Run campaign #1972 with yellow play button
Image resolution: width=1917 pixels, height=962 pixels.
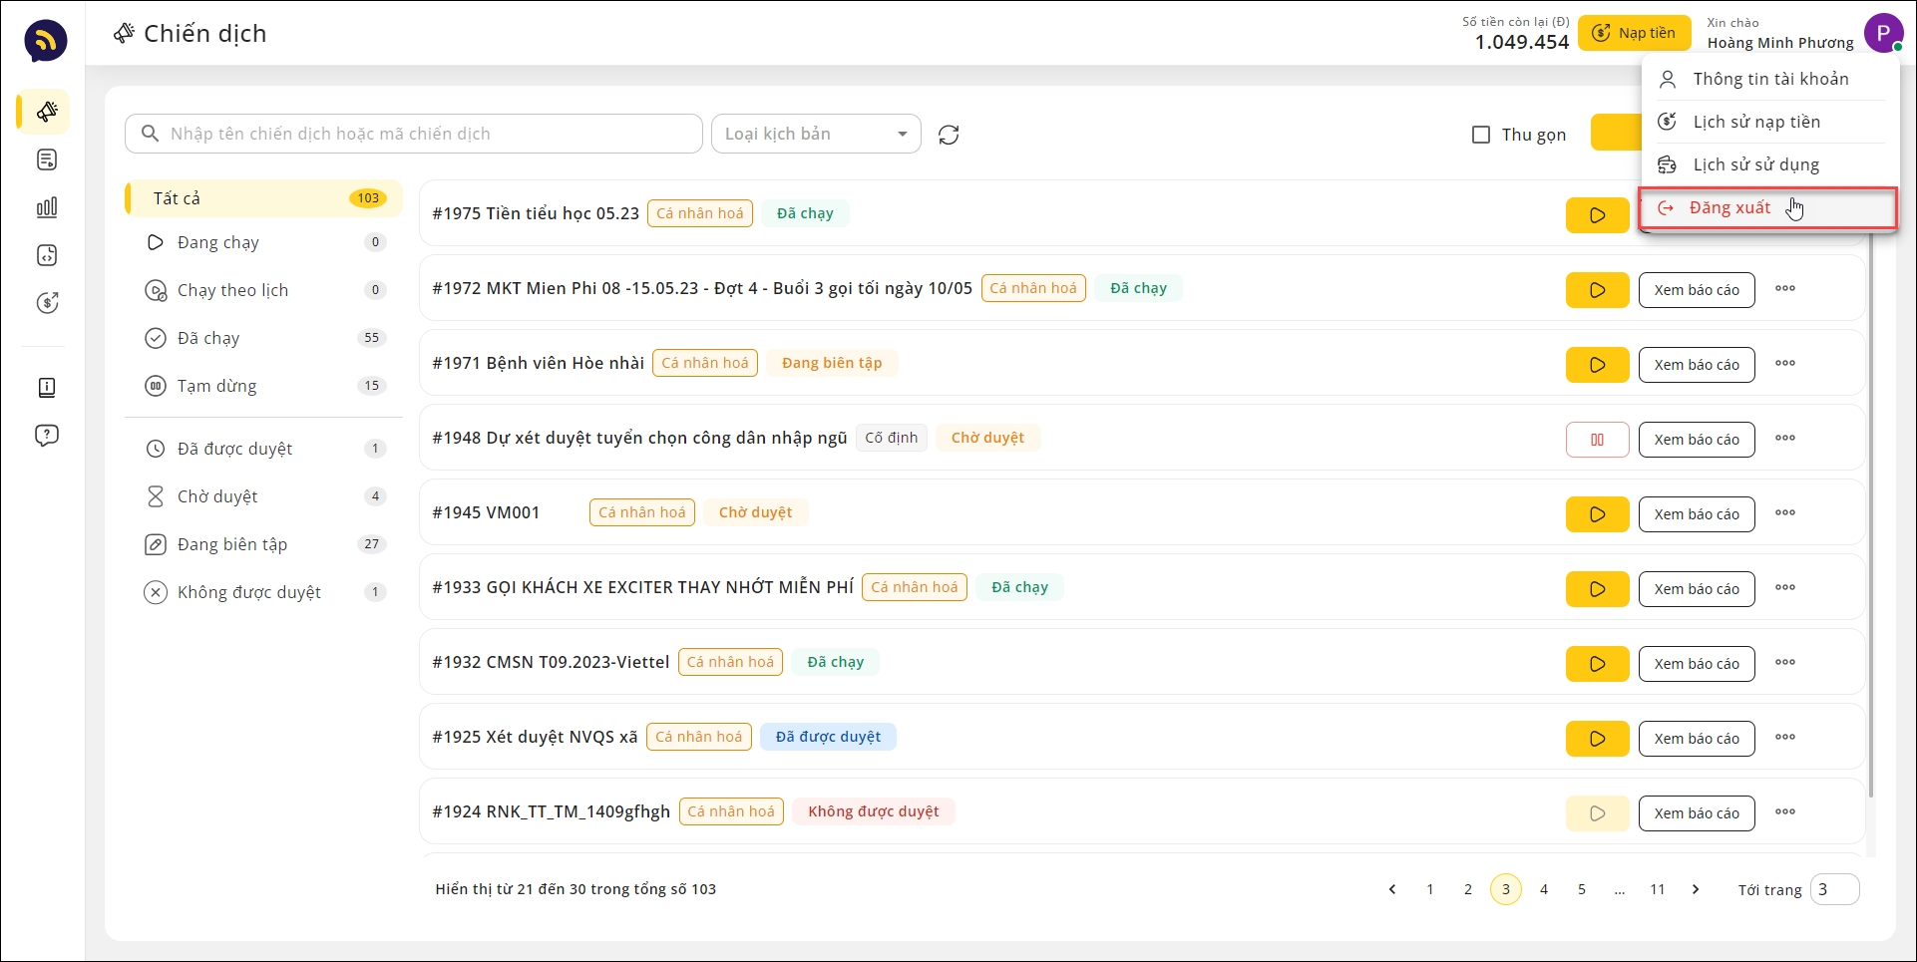click(1597, 290)
